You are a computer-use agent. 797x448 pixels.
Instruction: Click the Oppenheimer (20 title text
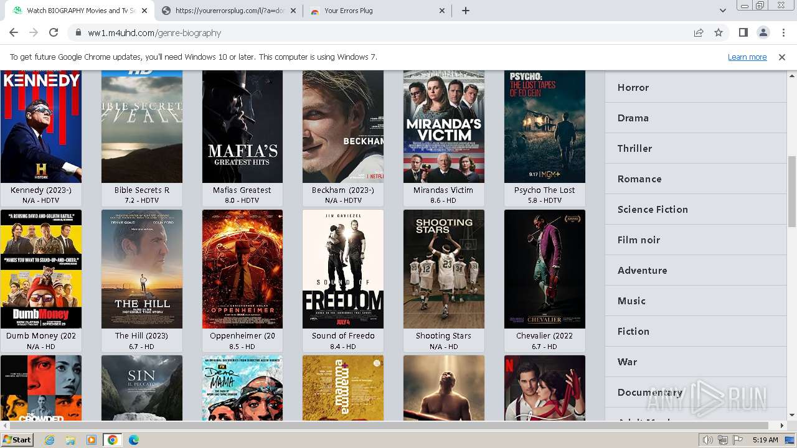click(242, 335)
